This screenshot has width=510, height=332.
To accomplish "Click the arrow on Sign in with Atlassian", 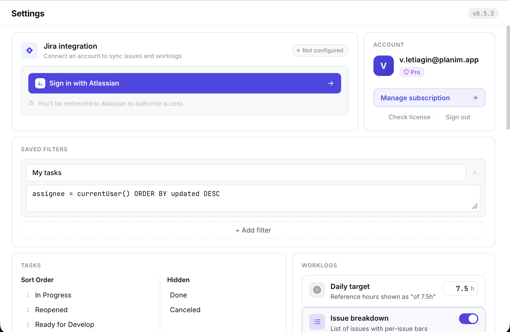I will (x=331, y=83).
